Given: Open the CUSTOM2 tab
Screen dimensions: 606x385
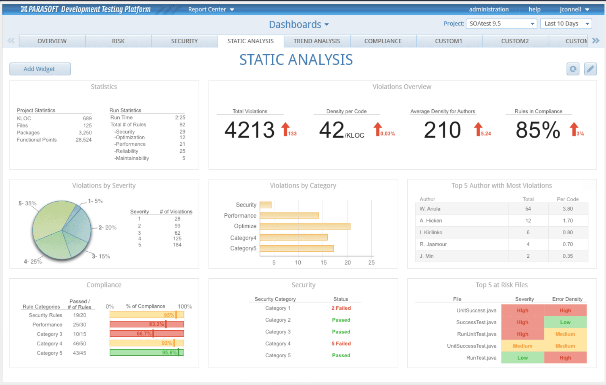Looking at the screenshot, I should (x=515, y=41).
